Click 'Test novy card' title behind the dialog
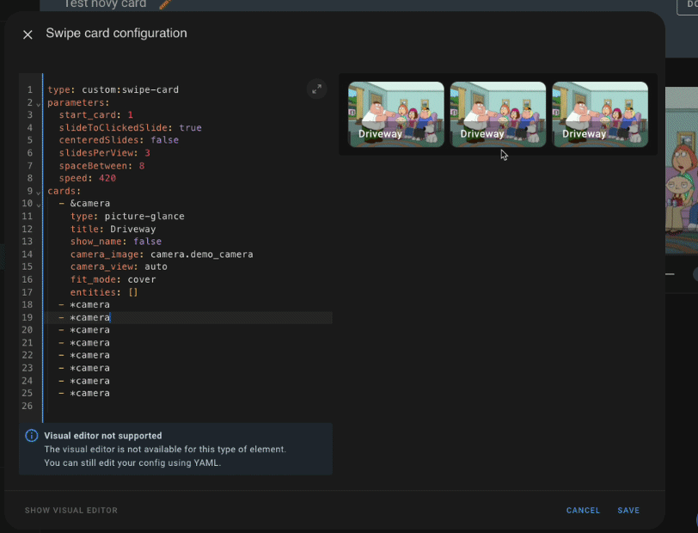This screenshot has width=698, height=533. point(105,4)
